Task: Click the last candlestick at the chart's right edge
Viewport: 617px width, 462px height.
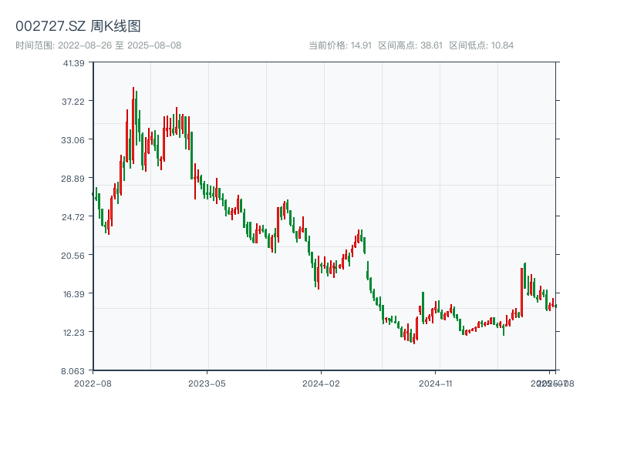Action: pos(555,306)
